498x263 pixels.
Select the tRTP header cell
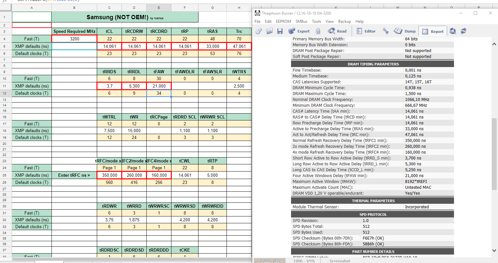click(x=212, y=161)
